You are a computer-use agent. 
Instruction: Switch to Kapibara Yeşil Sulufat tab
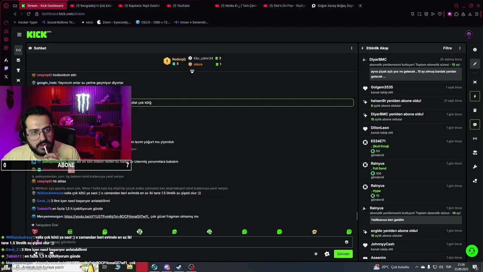click(140, 6)
